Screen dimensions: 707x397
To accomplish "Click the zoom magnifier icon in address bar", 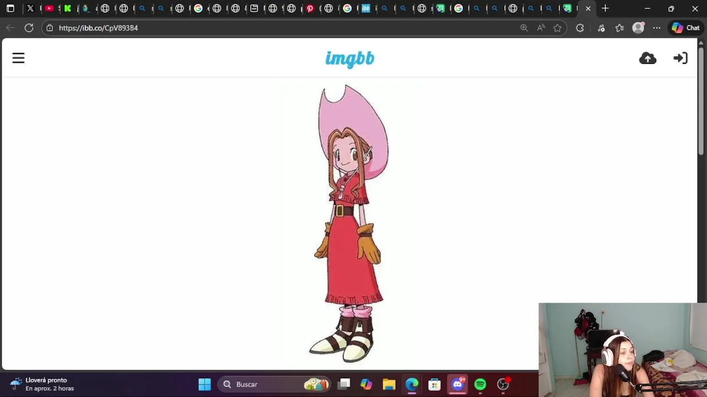I will 524,28.
